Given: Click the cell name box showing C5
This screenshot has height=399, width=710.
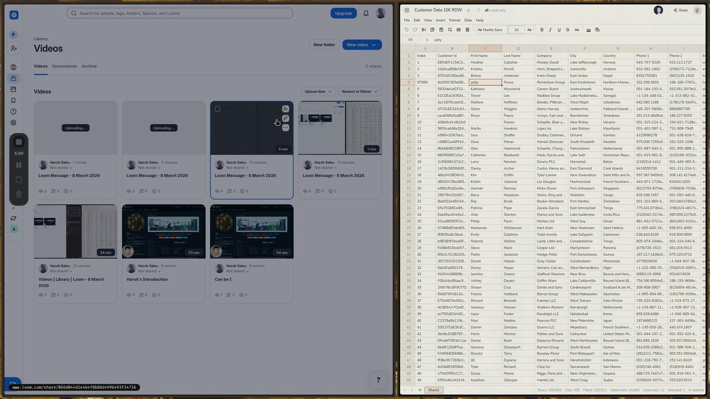Looking at the screenshot, I should tap(410, 40).
